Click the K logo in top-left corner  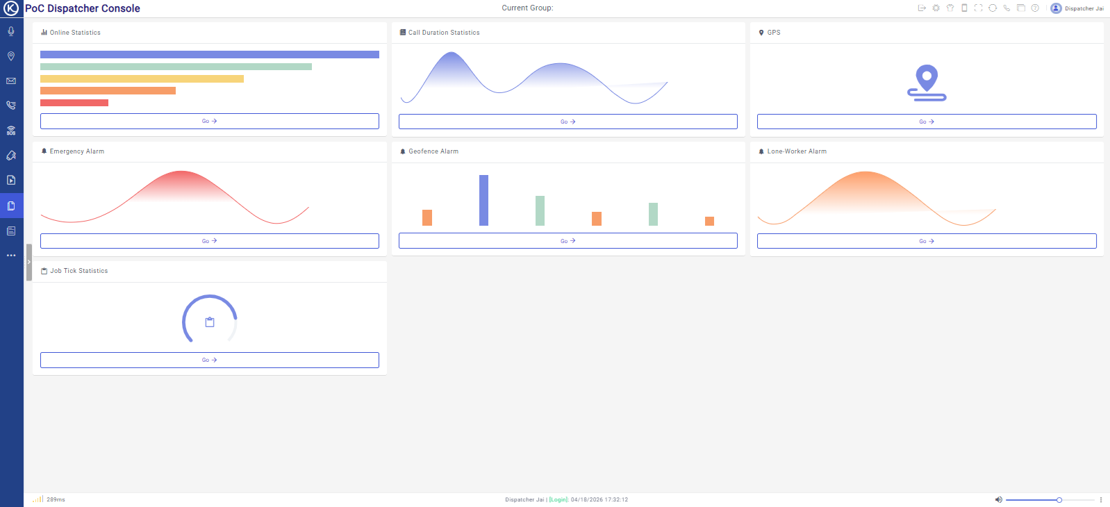[11, 8]
